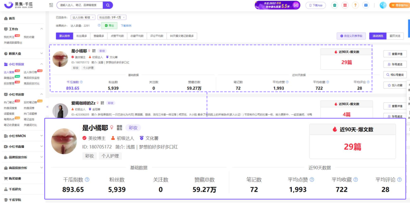Collapse the 工作台 section chevron
This screenshot has height=203, width=410.
click(42, 29)
